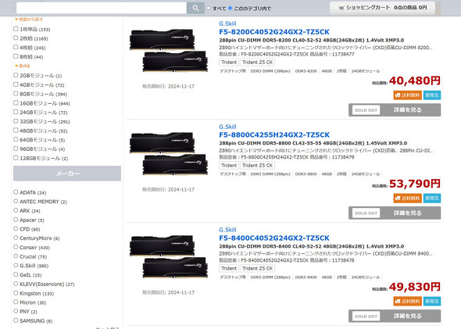Image resolution: width=461 pixels, height=329 pixels.
Task: Click the Trident tag on the 53,790円 item
Action: 229,166
